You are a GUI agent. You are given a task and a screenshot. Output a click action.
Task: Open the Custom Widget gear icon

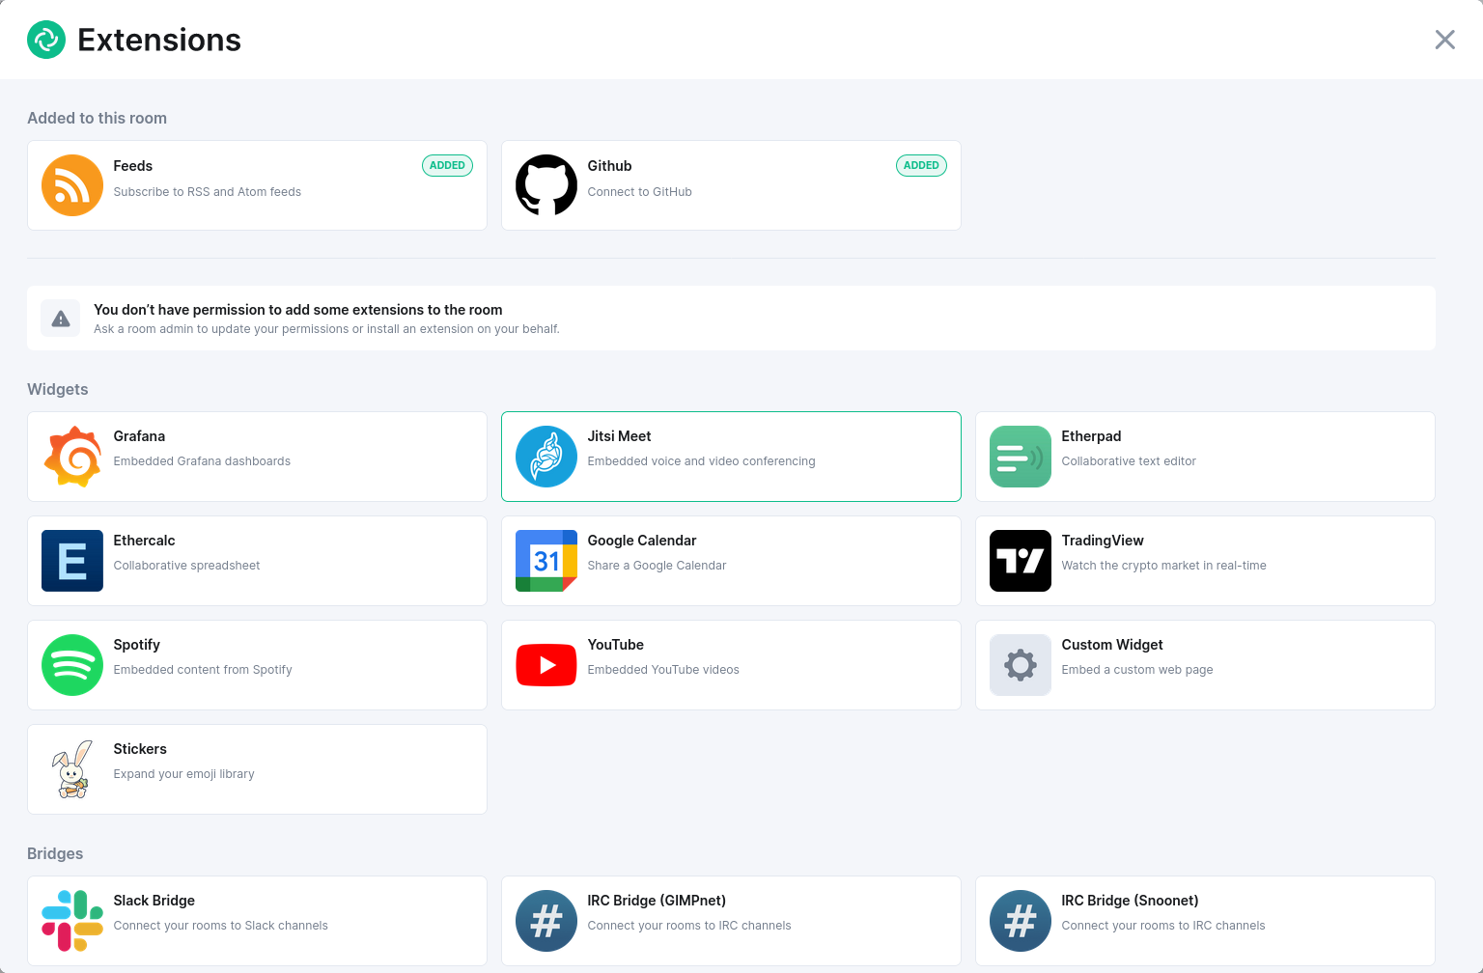pos(1020,665)
